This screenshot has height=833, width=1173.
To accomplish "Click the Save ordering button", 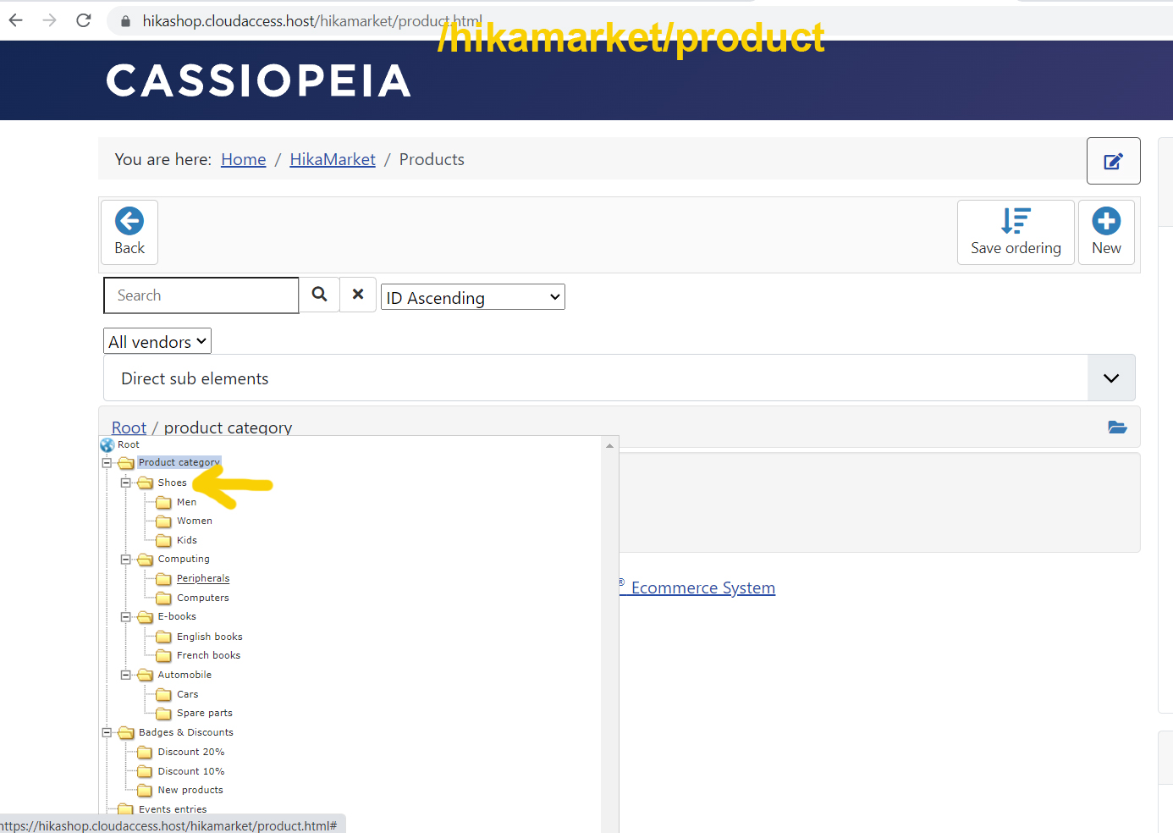I will [x=1016, y=232].
